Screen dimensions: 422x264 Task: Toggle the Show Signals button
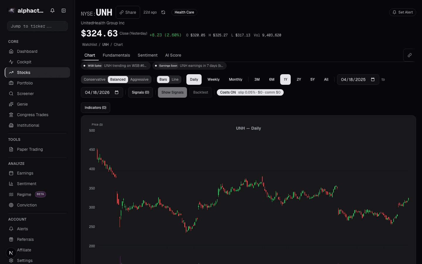point(172,92)
